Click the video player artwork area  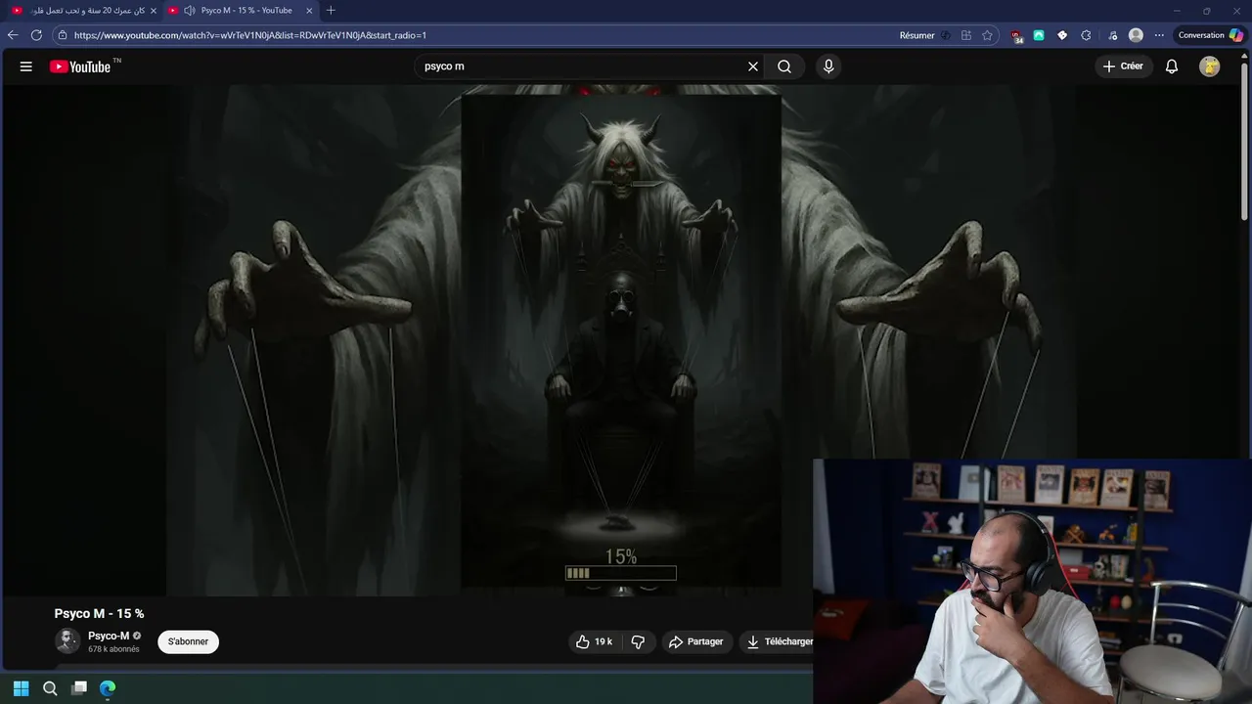click(x=620, y=340)
